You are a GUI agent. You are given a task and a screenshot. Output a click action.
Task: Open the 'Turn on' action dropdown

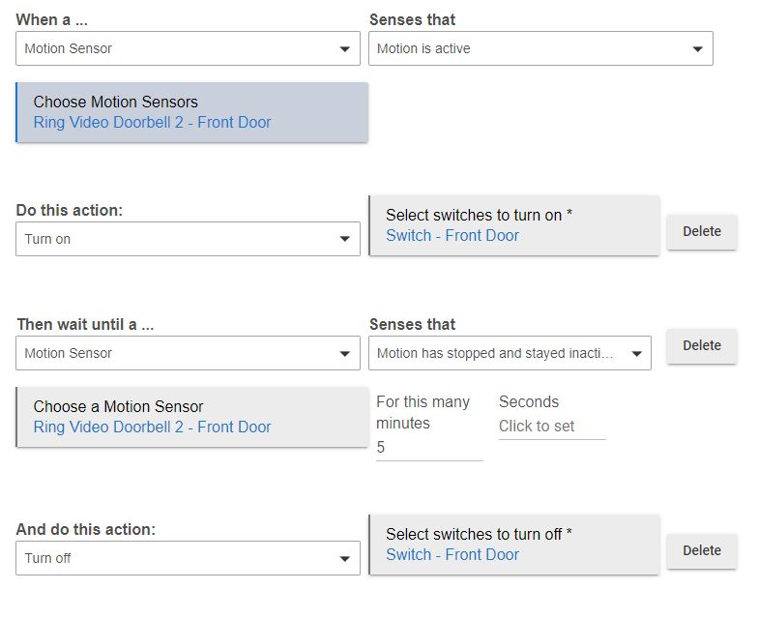(188, 239)
